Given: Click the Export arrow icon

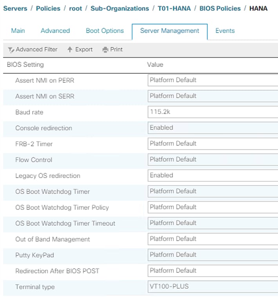Looking at the screenshot, I should point(70,49).
